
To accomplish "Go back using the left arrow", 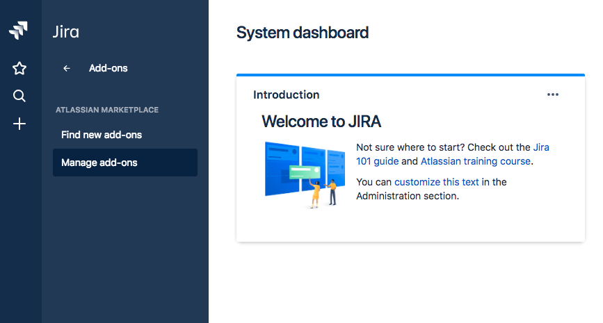I will point(67,68).
